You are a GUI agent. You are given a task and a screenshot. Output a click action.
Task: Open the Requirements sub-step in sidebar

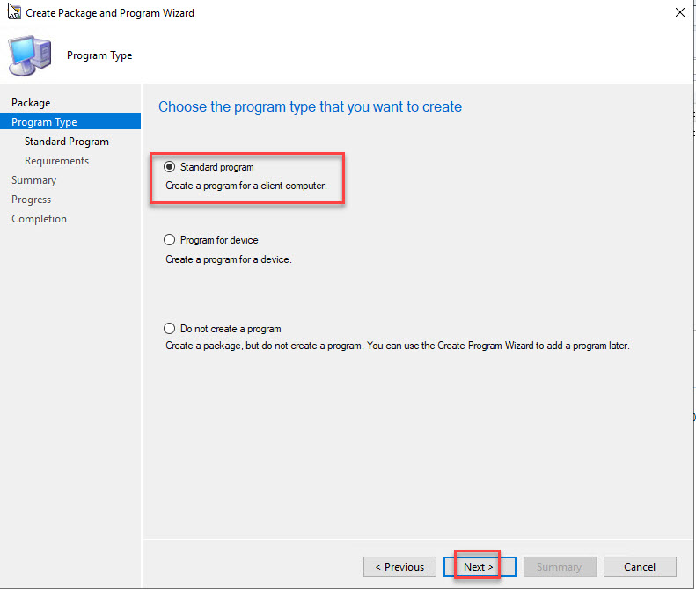click(x=56, y=161)
